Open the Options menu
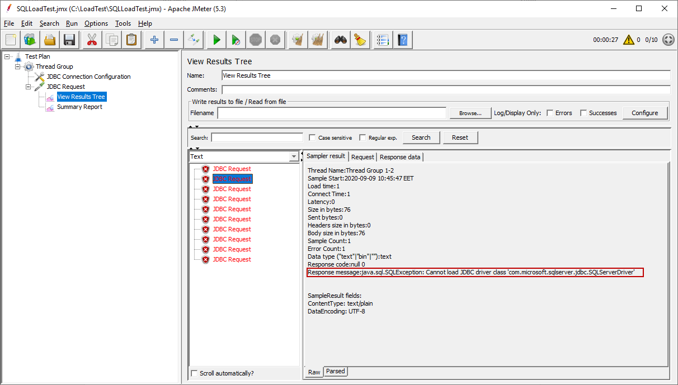The width and height of the screenshot is (678, 385). coord(96,23)
